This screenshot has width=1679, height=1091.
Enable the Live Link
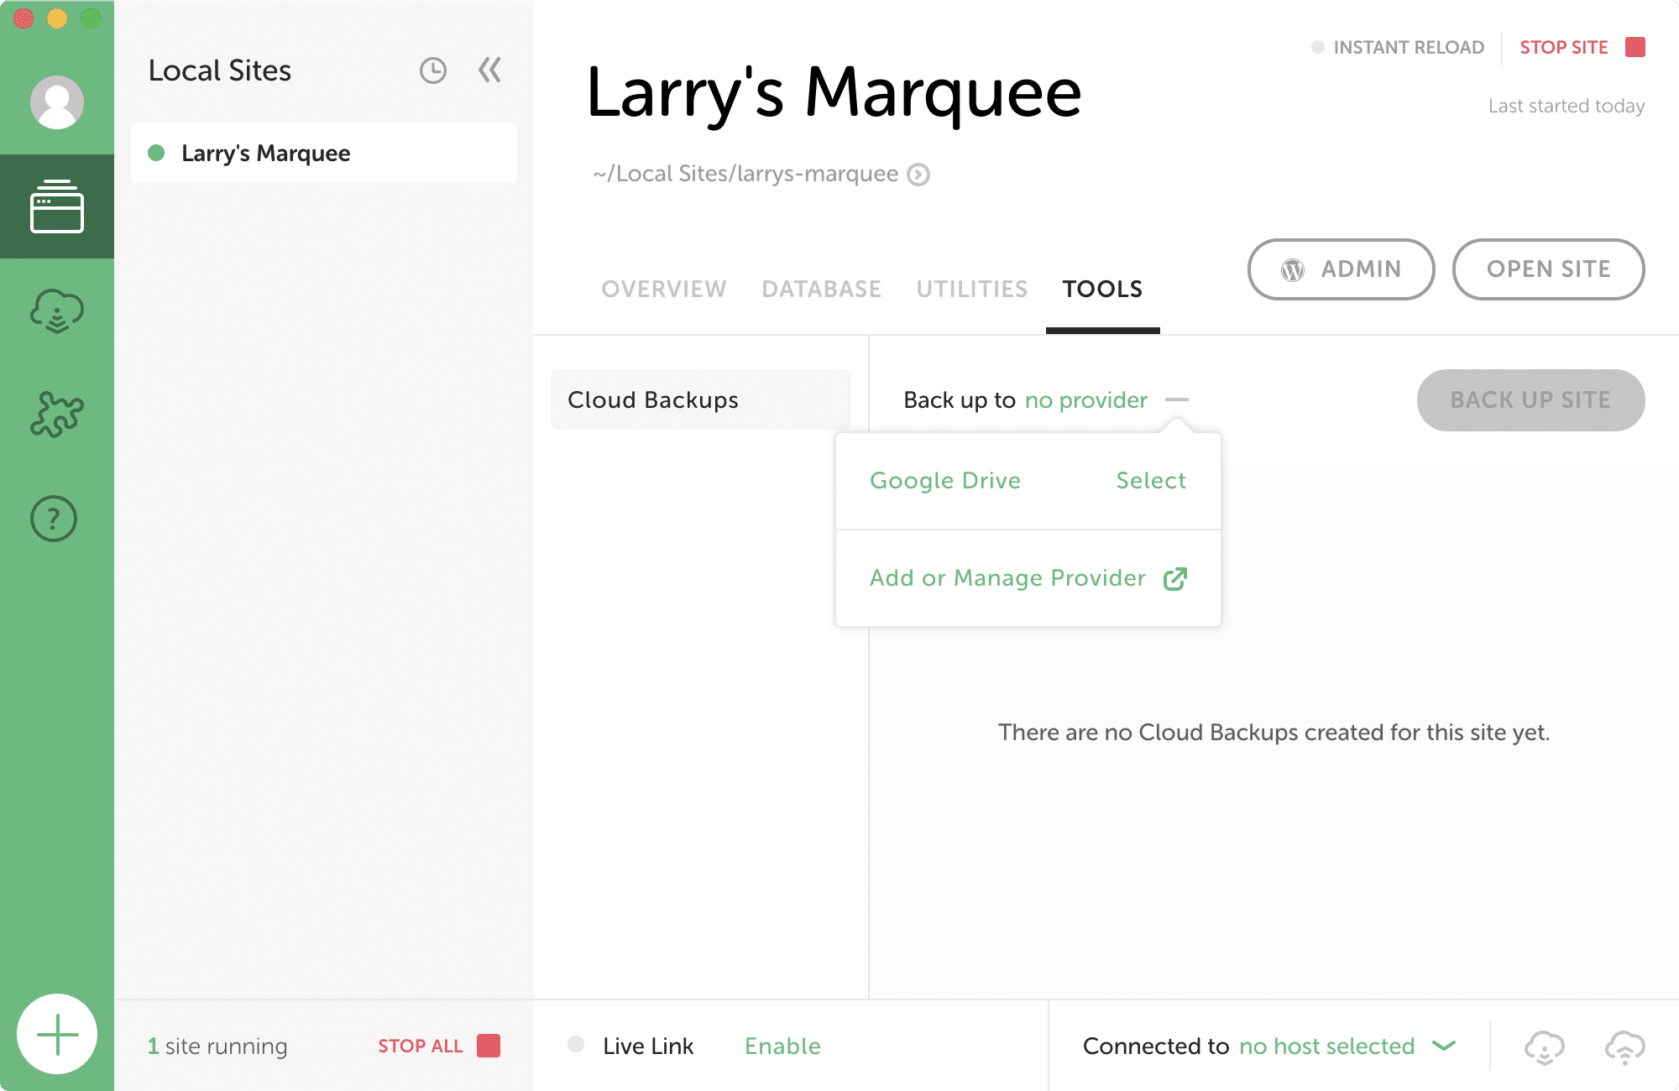782,1047
